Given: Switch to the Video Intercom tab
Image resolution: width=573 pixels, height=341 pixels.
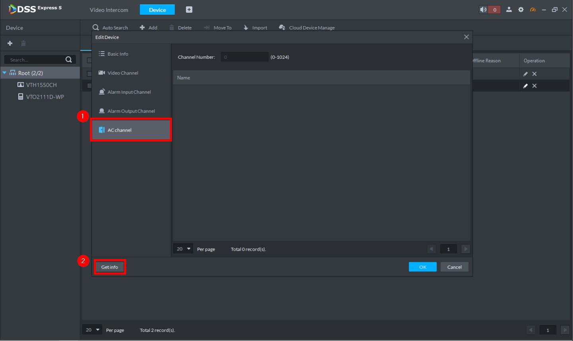Looking at the screenshot, I should click(x=109, y=10).
